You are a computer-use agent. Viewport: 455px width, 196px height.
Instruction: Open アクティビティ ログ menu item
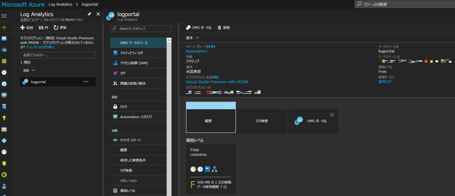pos(139,53)
